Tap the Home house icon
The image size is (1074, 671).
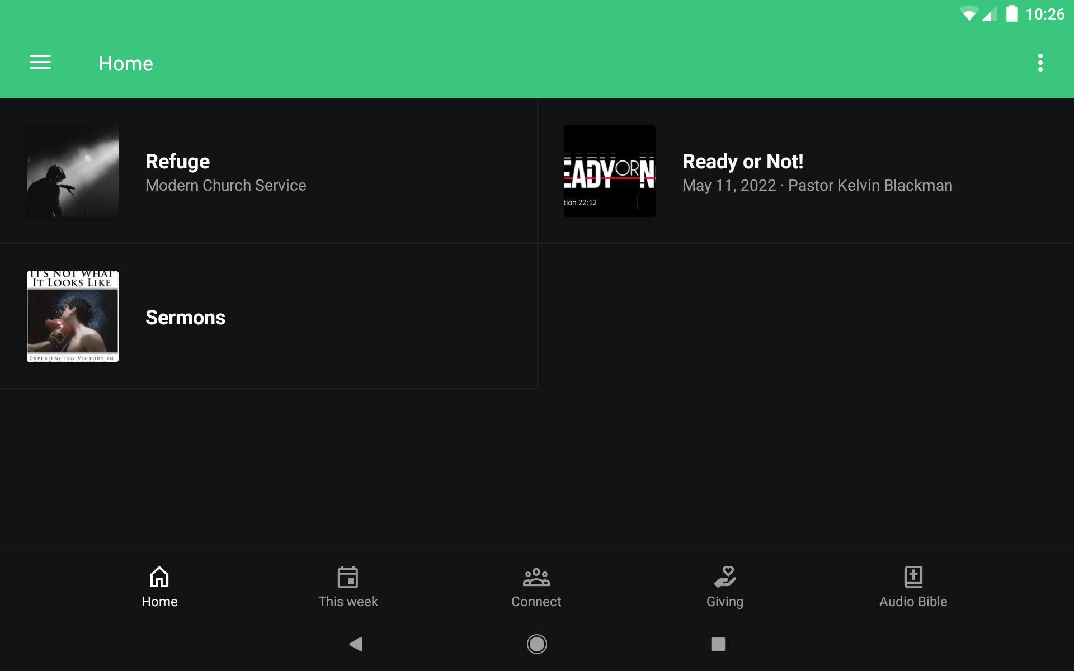click(x=159, y=577)
